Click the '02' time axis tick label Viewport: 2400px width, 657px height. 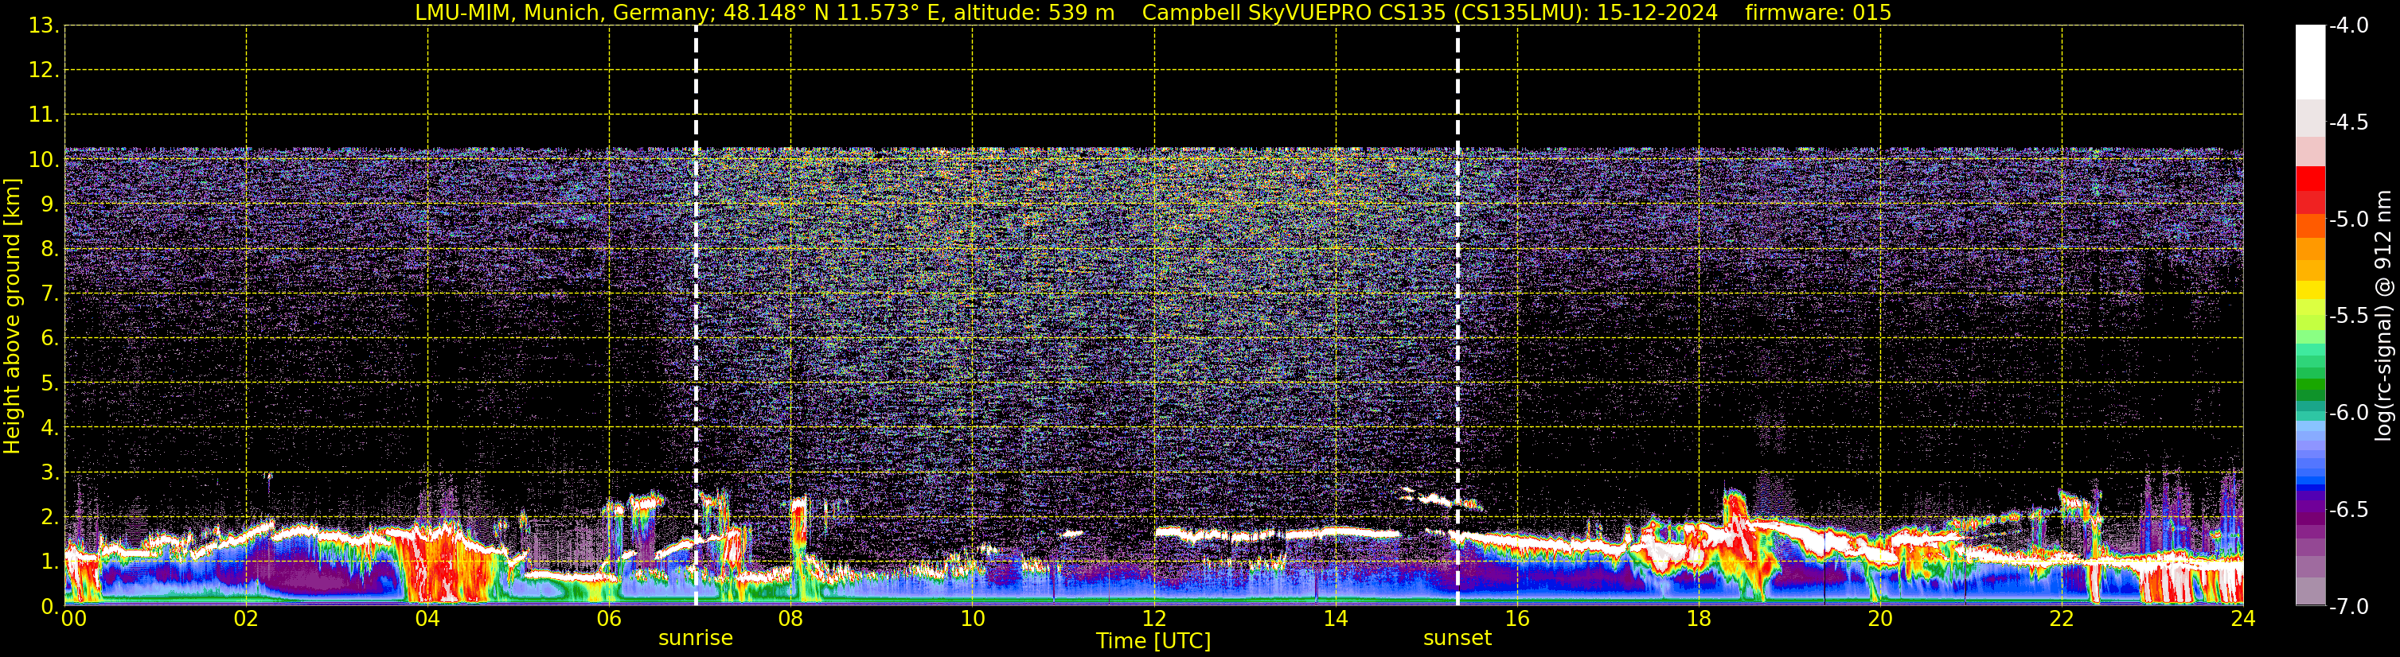[246, 618]
